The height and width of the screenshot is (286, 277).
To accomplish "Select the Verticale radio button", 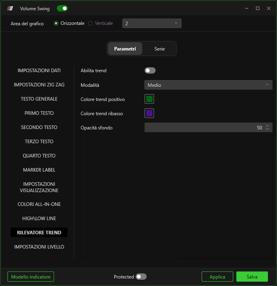I will (x=90, y=23).
